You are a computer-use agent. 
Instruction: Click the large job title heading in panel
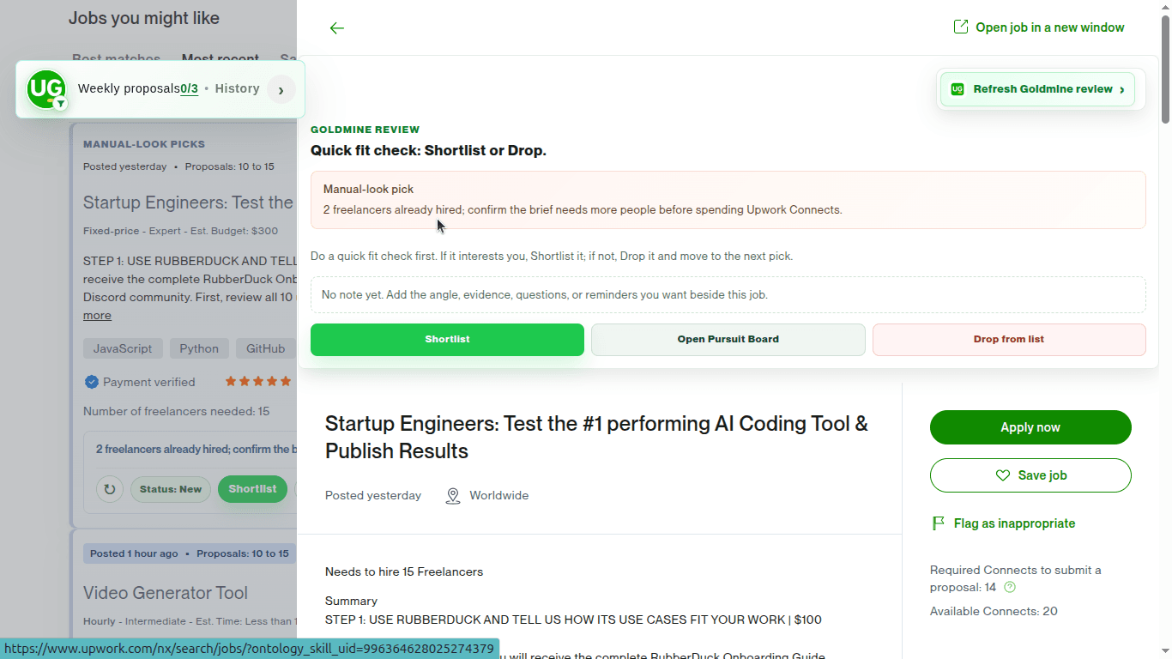596,438
